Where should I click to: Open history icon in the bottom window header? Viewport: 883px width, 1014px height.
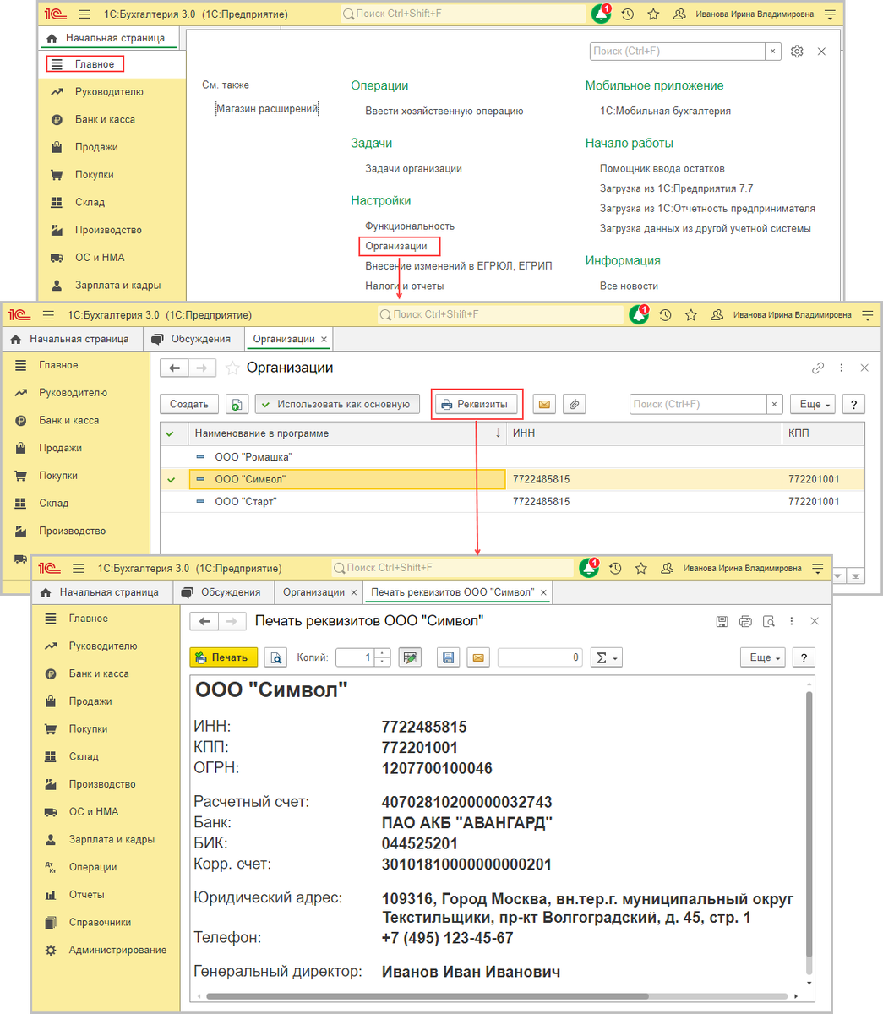click(615, 569)
